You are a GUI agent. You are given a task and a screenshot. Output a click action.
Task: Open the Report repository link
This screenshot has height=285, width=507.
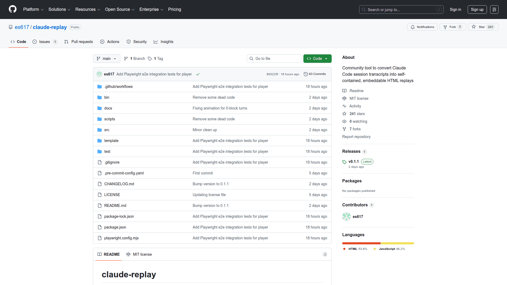coord(356,137)
